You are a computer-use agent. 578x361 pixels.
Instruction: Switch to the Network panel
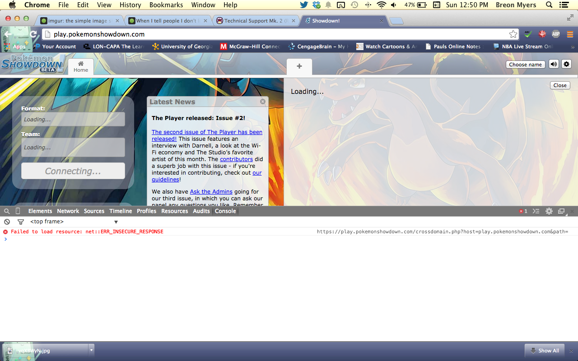(68, 211)
